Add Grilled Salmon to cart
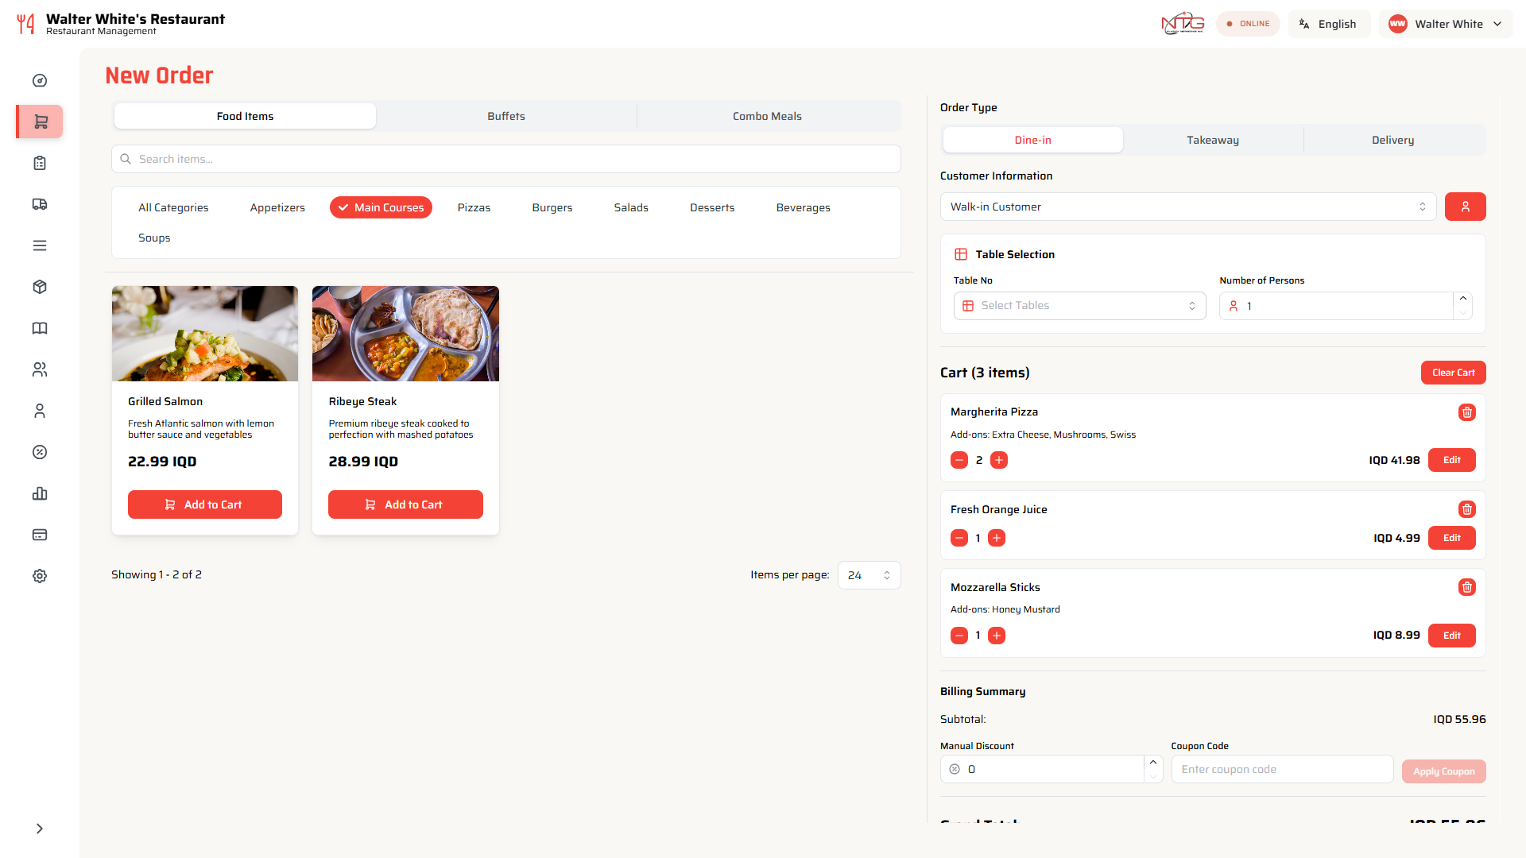 click(205, 504)
